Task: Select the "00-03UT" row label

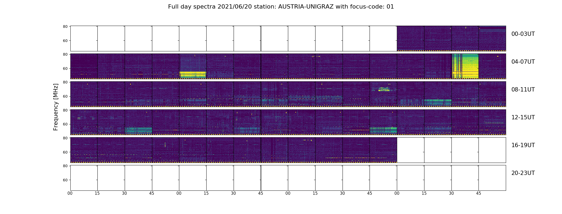Action: 523,34
